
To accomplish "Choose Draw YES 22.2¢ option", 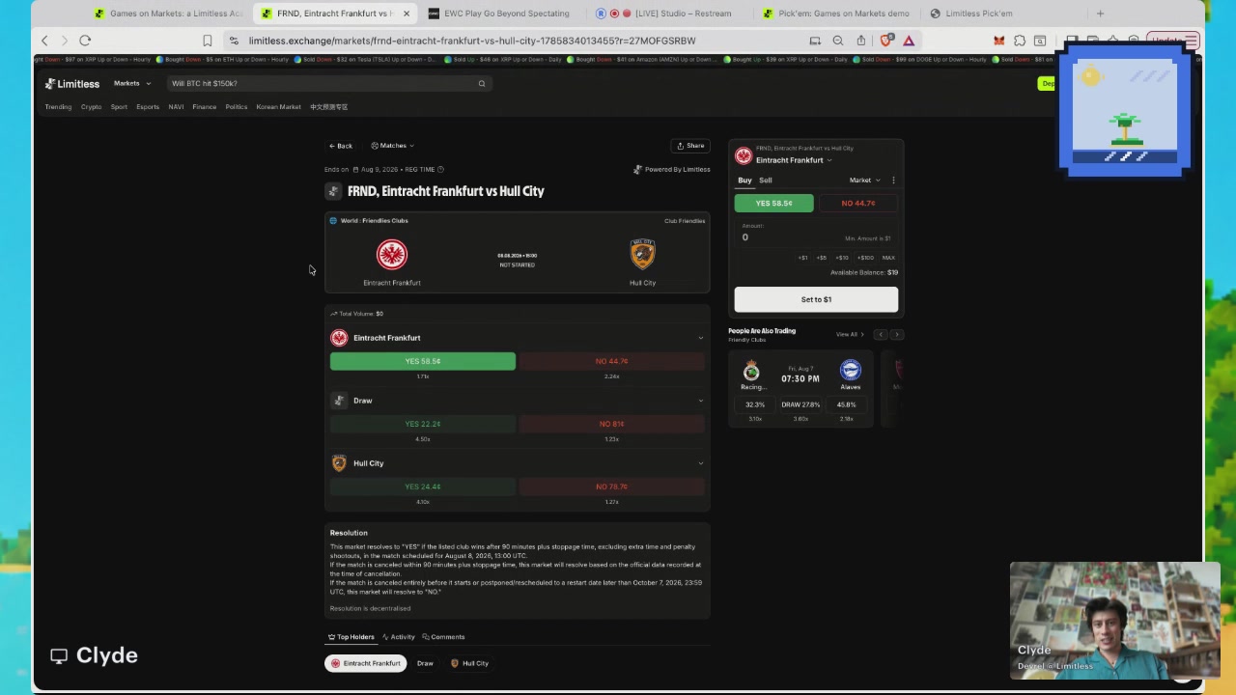I will click(x=423, y=424).
